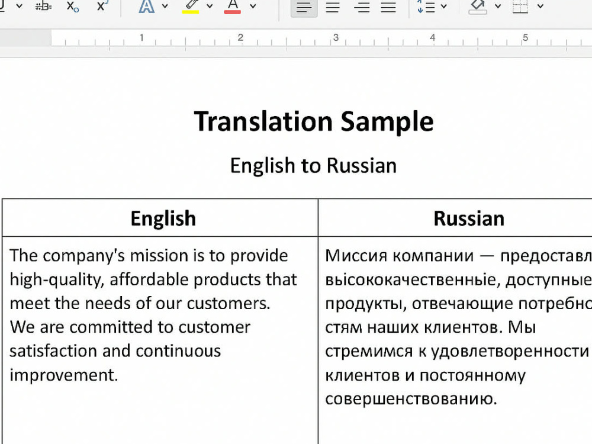592x444 pixels.
Task: Apply red font color
Action: pos(233,7)
